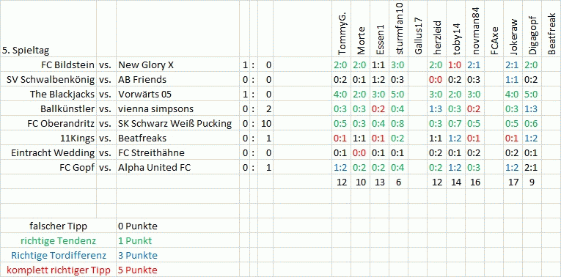Click the TommyG. column header
The width and height of the screenshot is (561, 277).
pos(342,29)
